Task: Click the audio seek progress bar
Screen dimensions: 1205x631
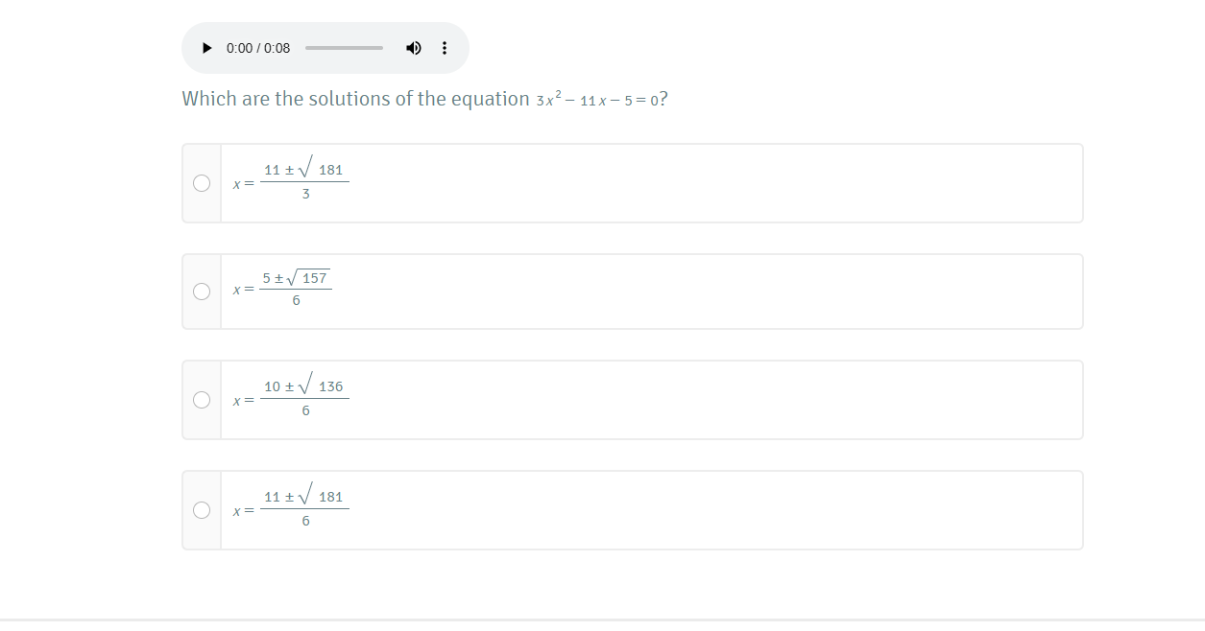Action: [x=344, y=48]
